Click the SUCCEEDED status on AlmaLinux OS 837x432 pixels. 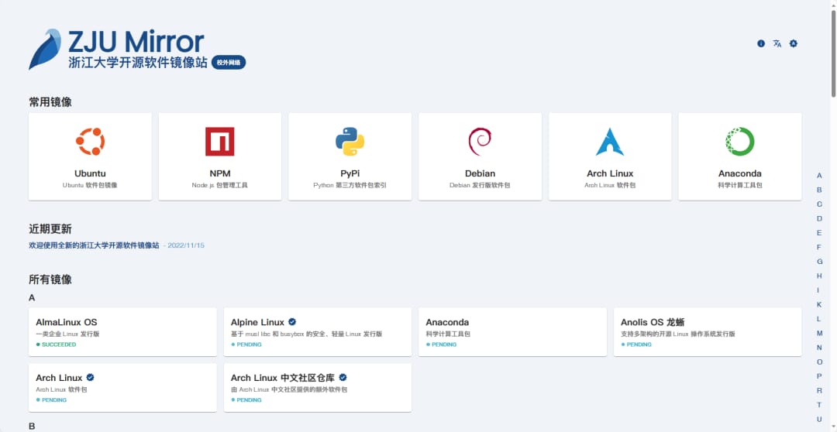tap(56, 345)
